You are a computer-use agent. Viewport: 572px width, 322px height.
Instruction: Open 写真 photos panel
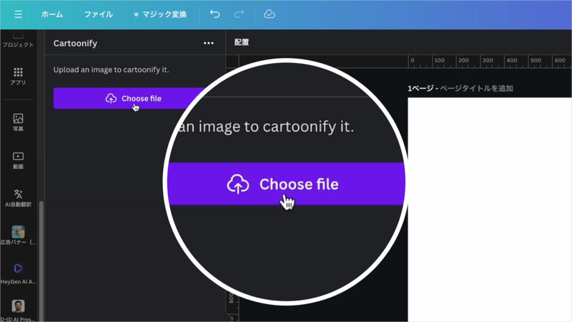(x=18, y=122)
